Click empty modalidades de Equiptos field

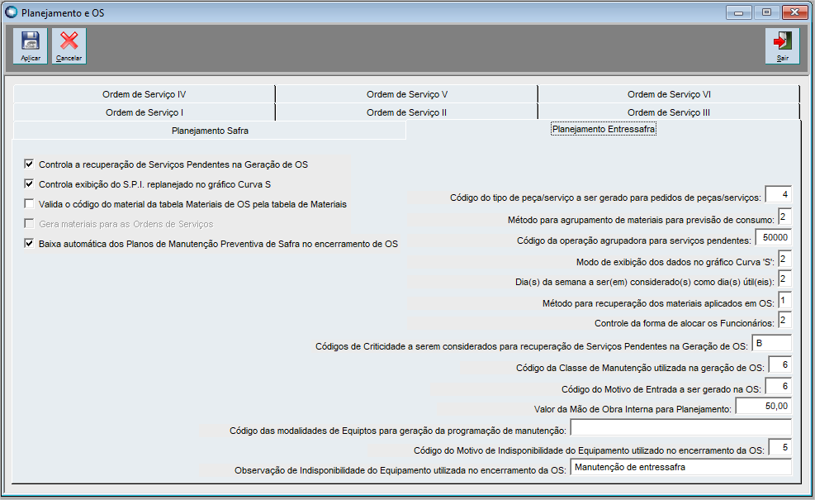point(681,427)
